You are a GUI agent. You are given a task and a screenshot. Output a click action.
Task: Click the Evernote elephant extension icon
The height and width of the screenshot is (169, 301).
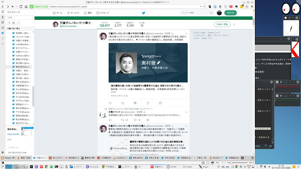tap(236, 7)
